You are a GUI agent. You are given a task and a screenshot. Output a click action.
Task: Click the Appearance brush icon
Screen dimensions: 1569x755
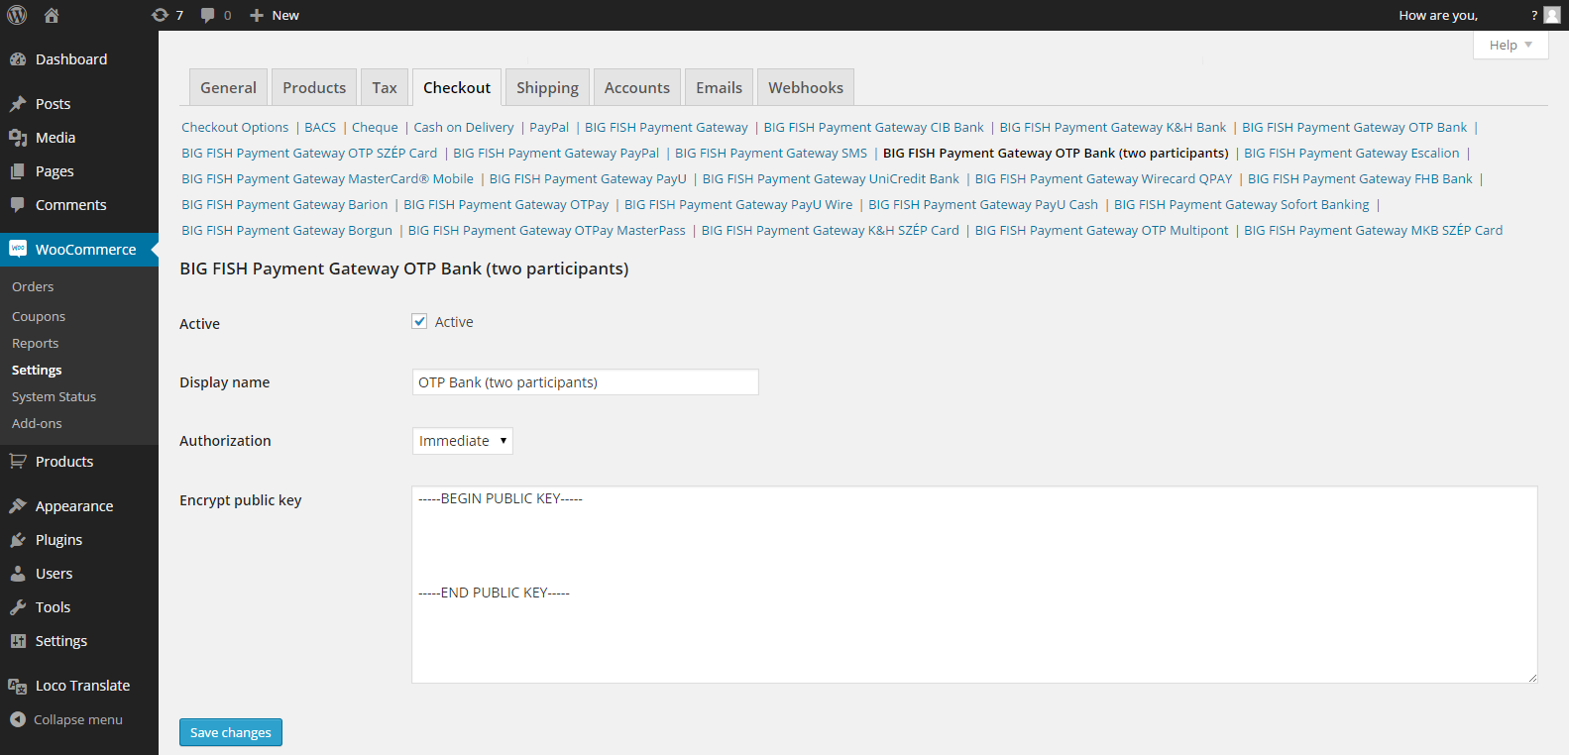(x=18, y=506)
